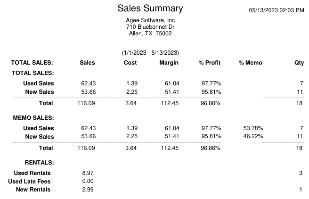The width and height of the screenshot is (309, 199).
Task: Click the % Memo column header
Action: coord(250,63)
